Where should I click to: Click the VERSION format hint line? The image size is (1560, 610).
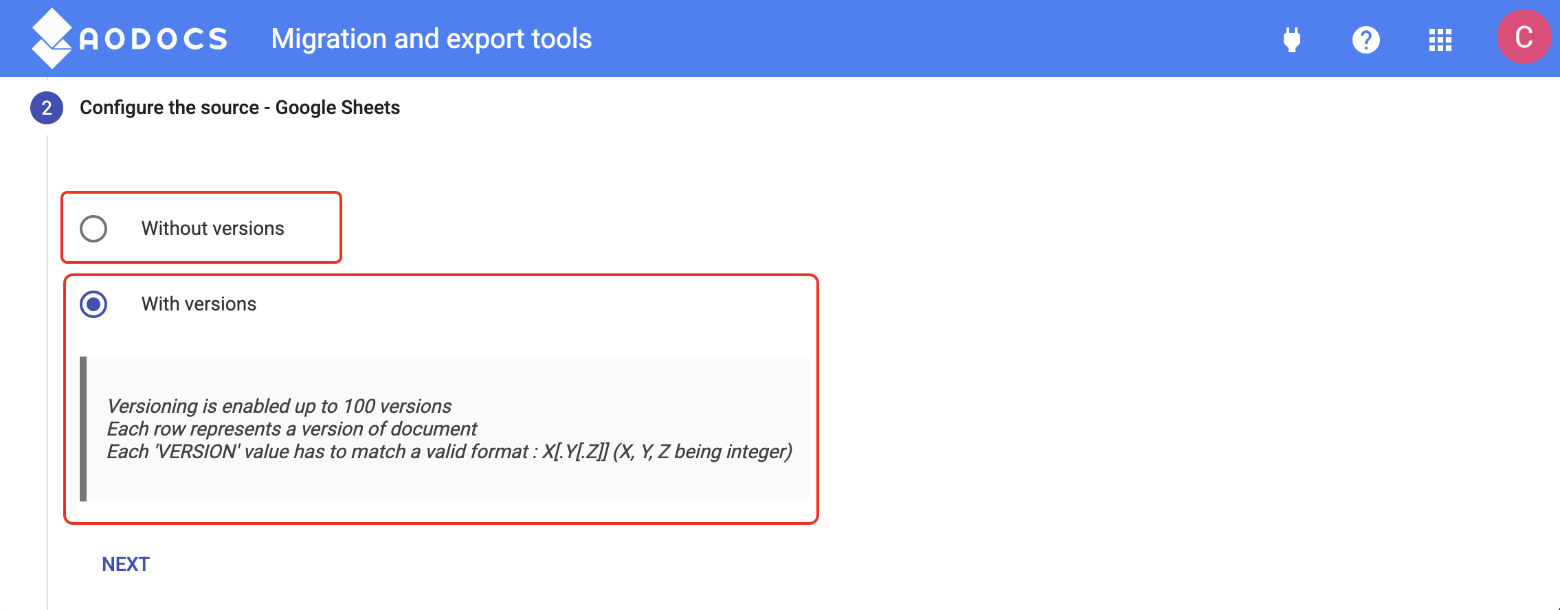(449, 451)
